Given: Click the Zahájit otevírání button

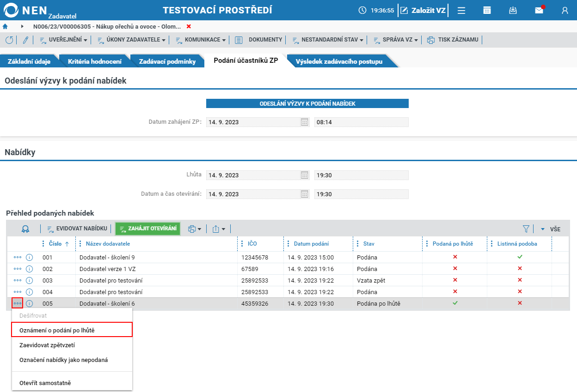Looking at the screenshot, I should (147, 229).
